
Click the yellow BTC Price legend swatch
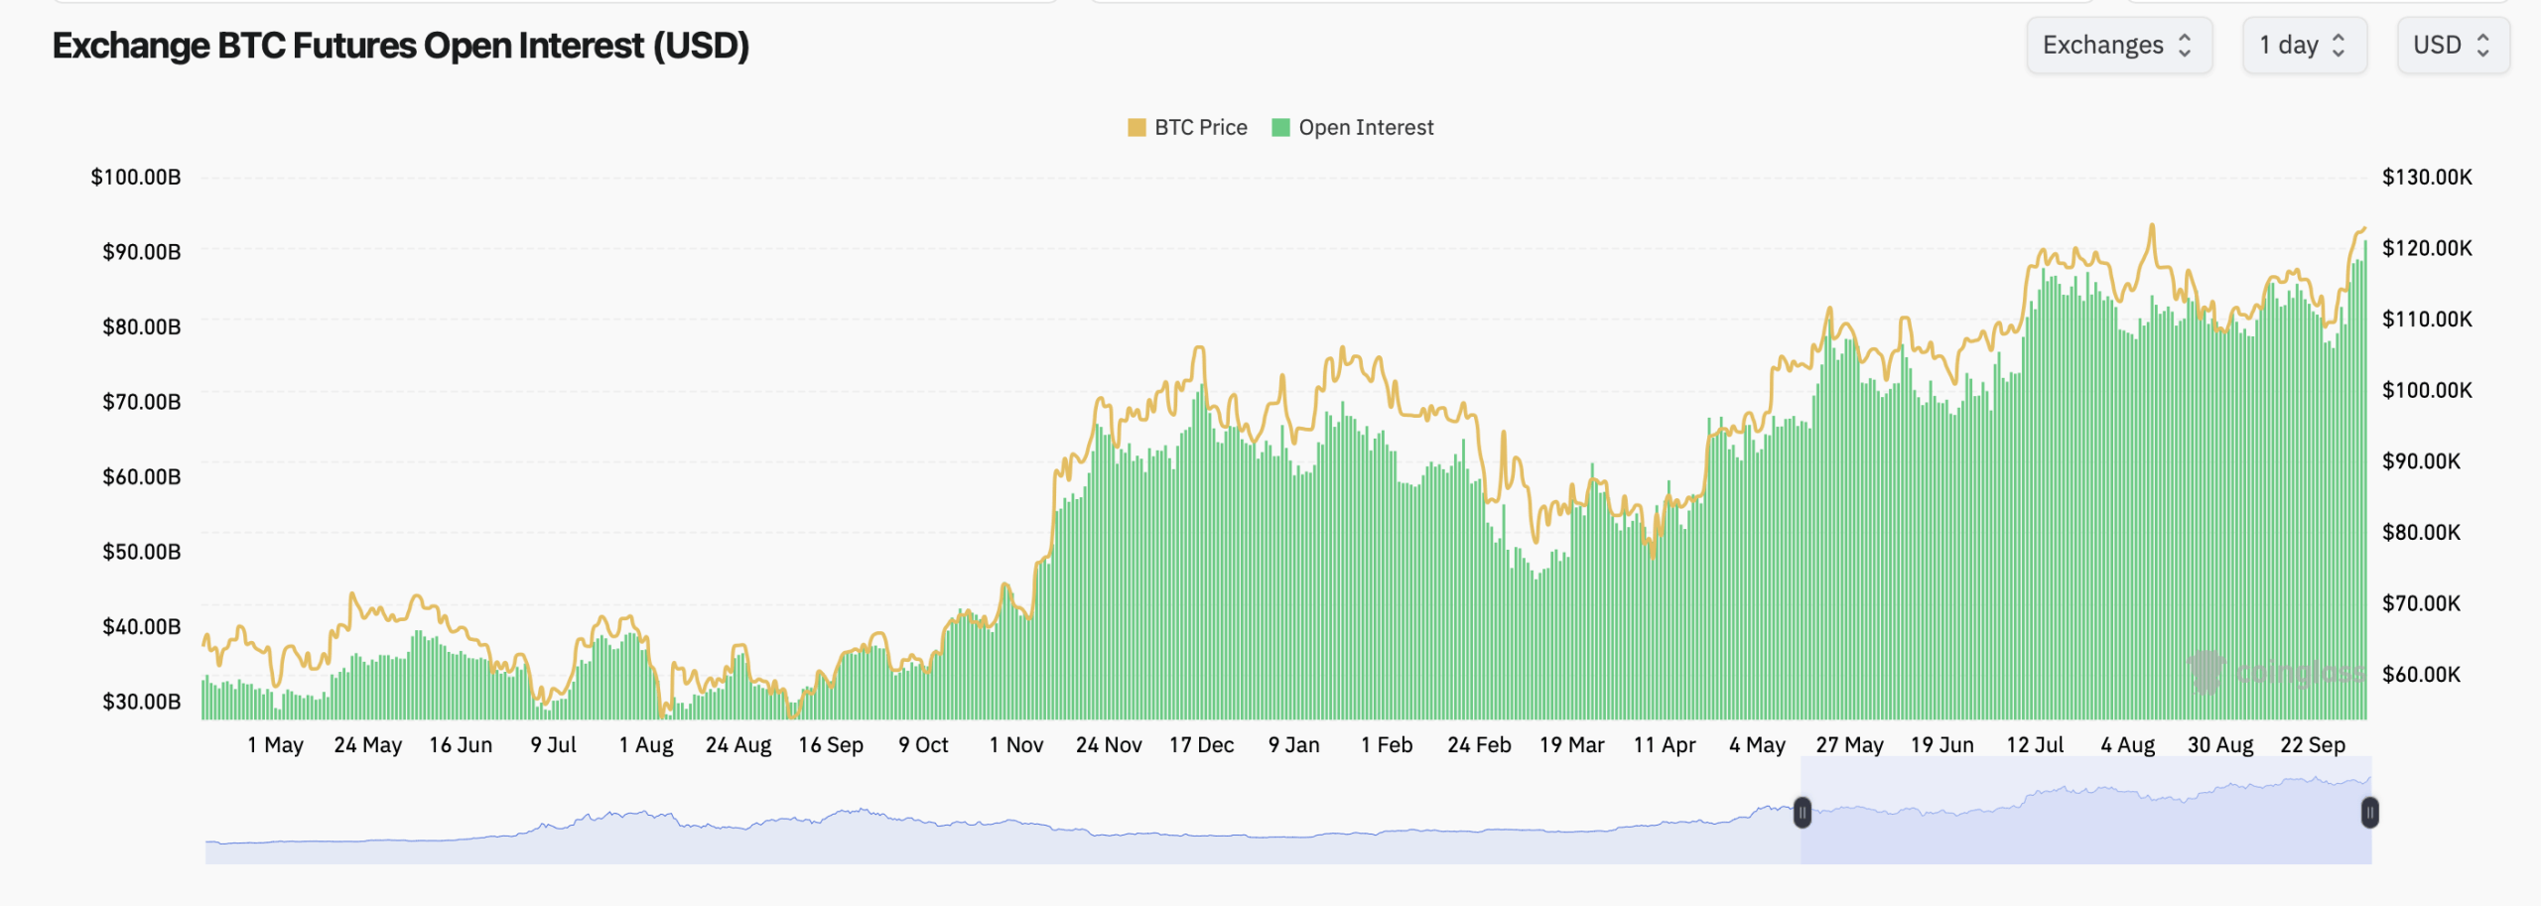coord(1137,128)
